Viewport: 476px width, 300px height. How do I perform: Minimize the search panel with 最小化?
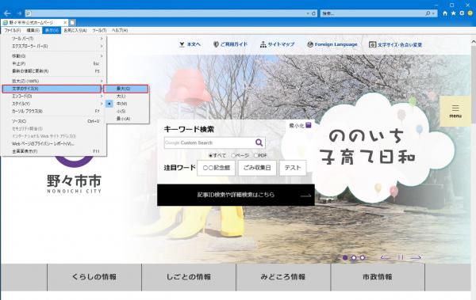click(300, 125)
